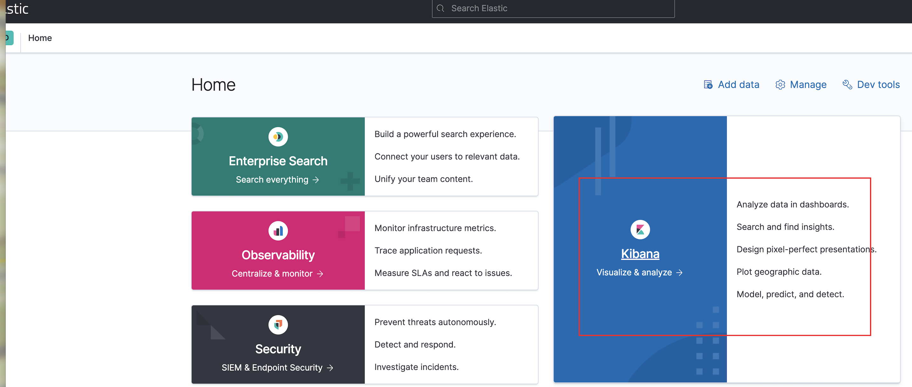Click SIEM & Endpoint Security link
The image size is (912, 387).
tap(277, 368)
